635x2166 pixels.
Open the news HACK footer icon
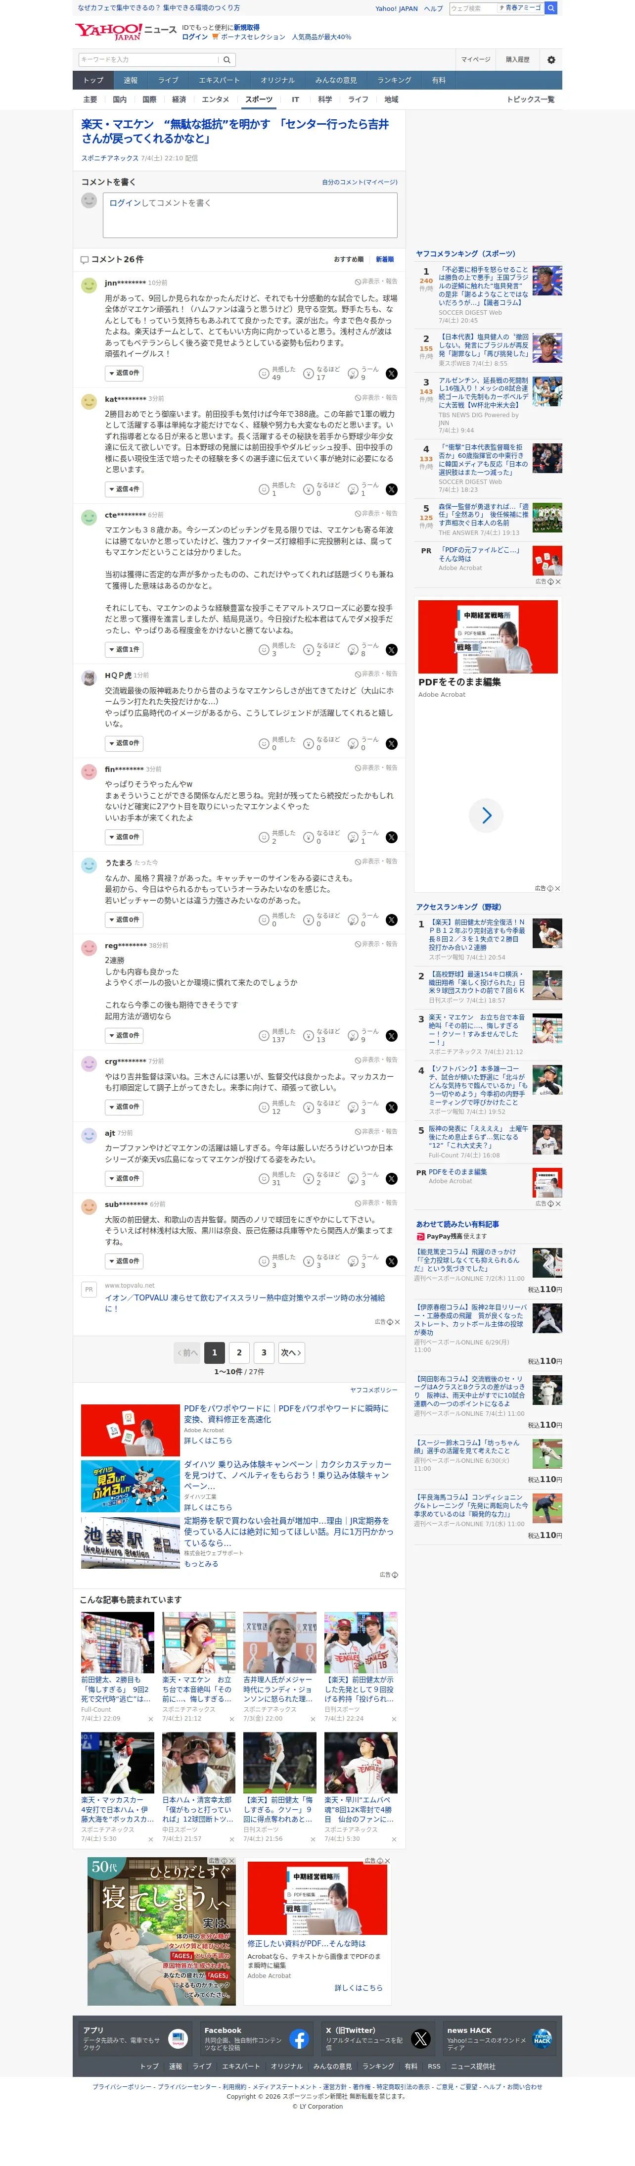point(543,2038)
